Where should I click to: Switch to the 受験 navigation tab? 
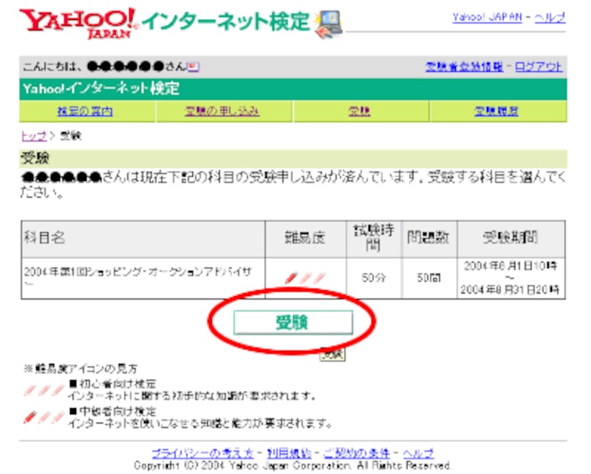[359, 111]
